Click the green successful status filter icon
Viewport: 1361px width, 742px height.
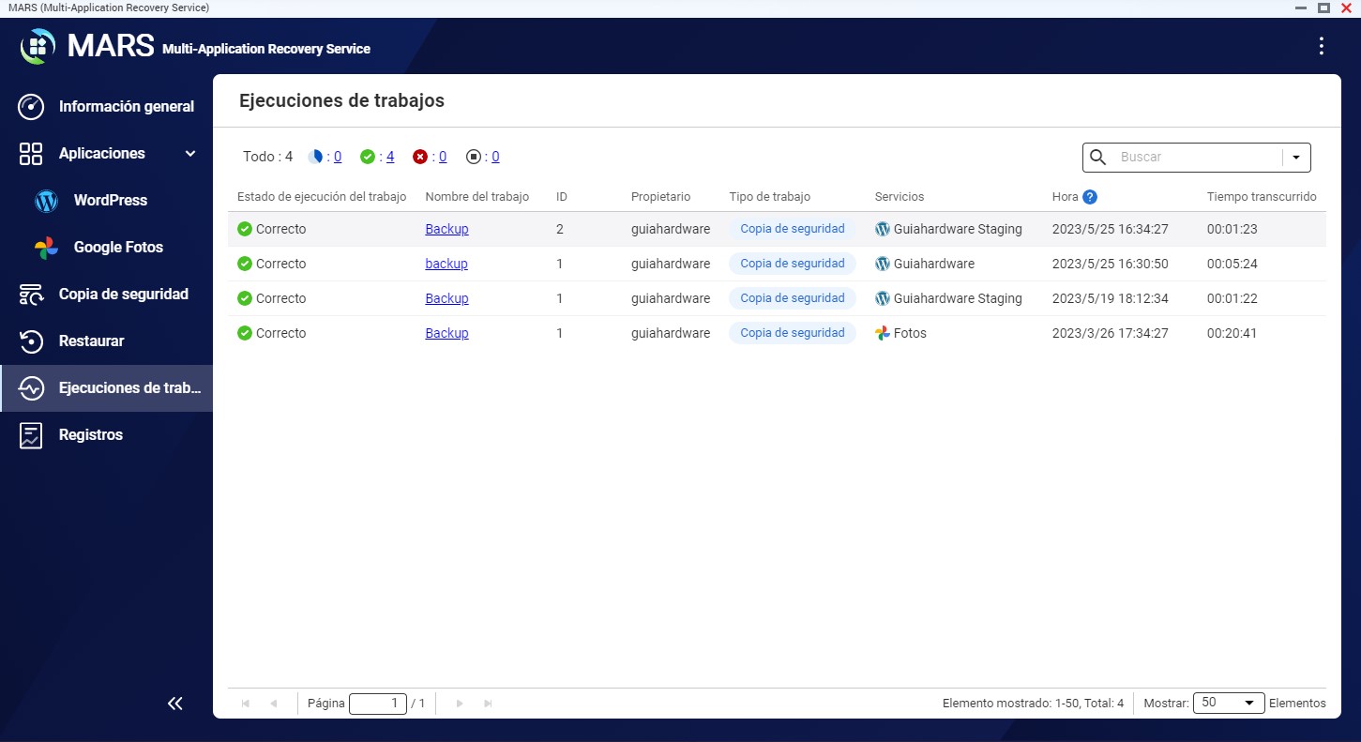[368, 157]
